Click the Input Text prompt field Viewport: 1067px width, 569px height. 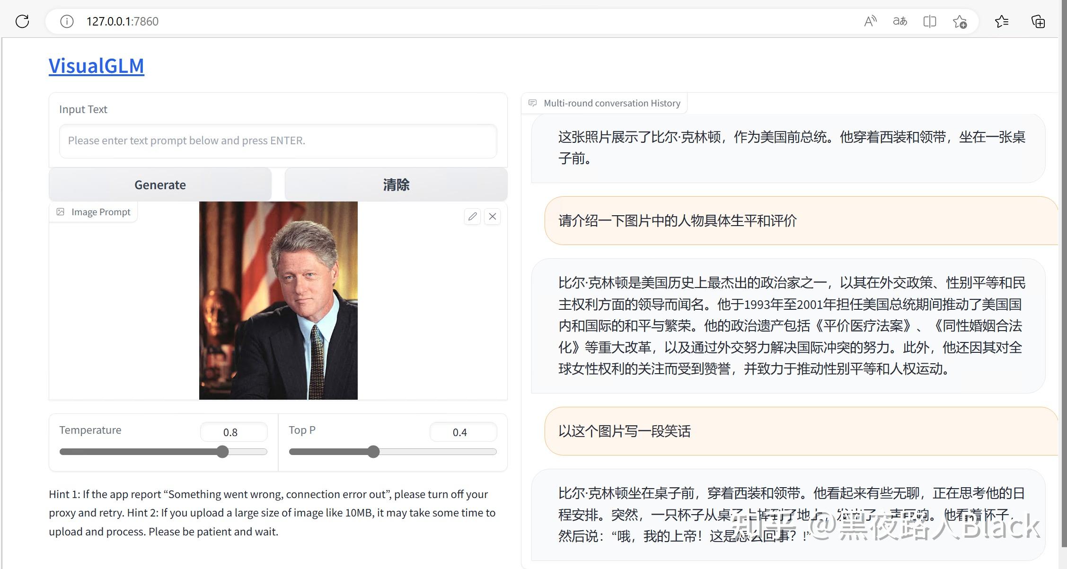[278, 140]
